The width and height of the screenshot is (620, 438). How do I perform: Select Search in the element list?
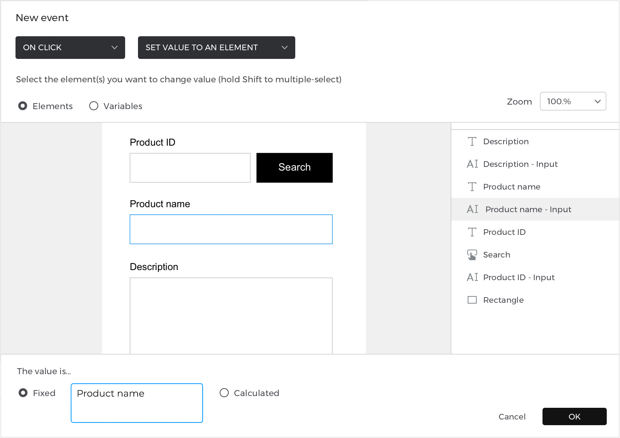(x=535, y=254)
